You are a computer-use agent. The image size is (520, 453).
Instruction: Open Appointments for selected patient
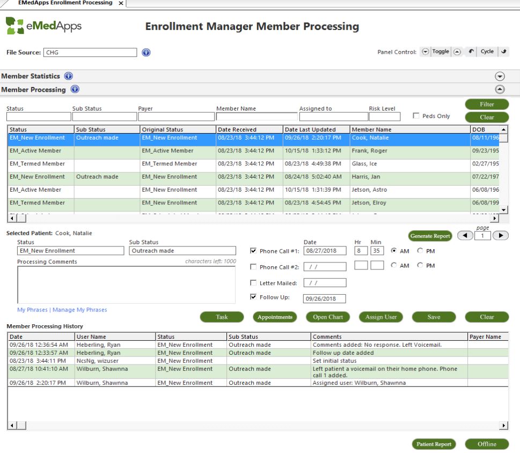[x=275, y=317]
